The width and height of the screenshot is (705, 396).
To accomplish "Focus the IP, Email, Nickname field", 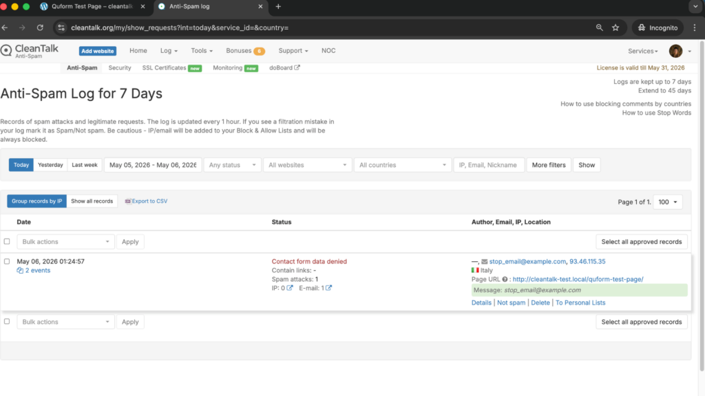I will (x=489, y=165).
